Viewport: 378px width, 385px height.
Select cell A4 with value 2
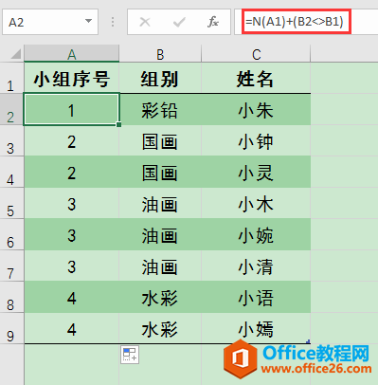(x=72, y=172)
